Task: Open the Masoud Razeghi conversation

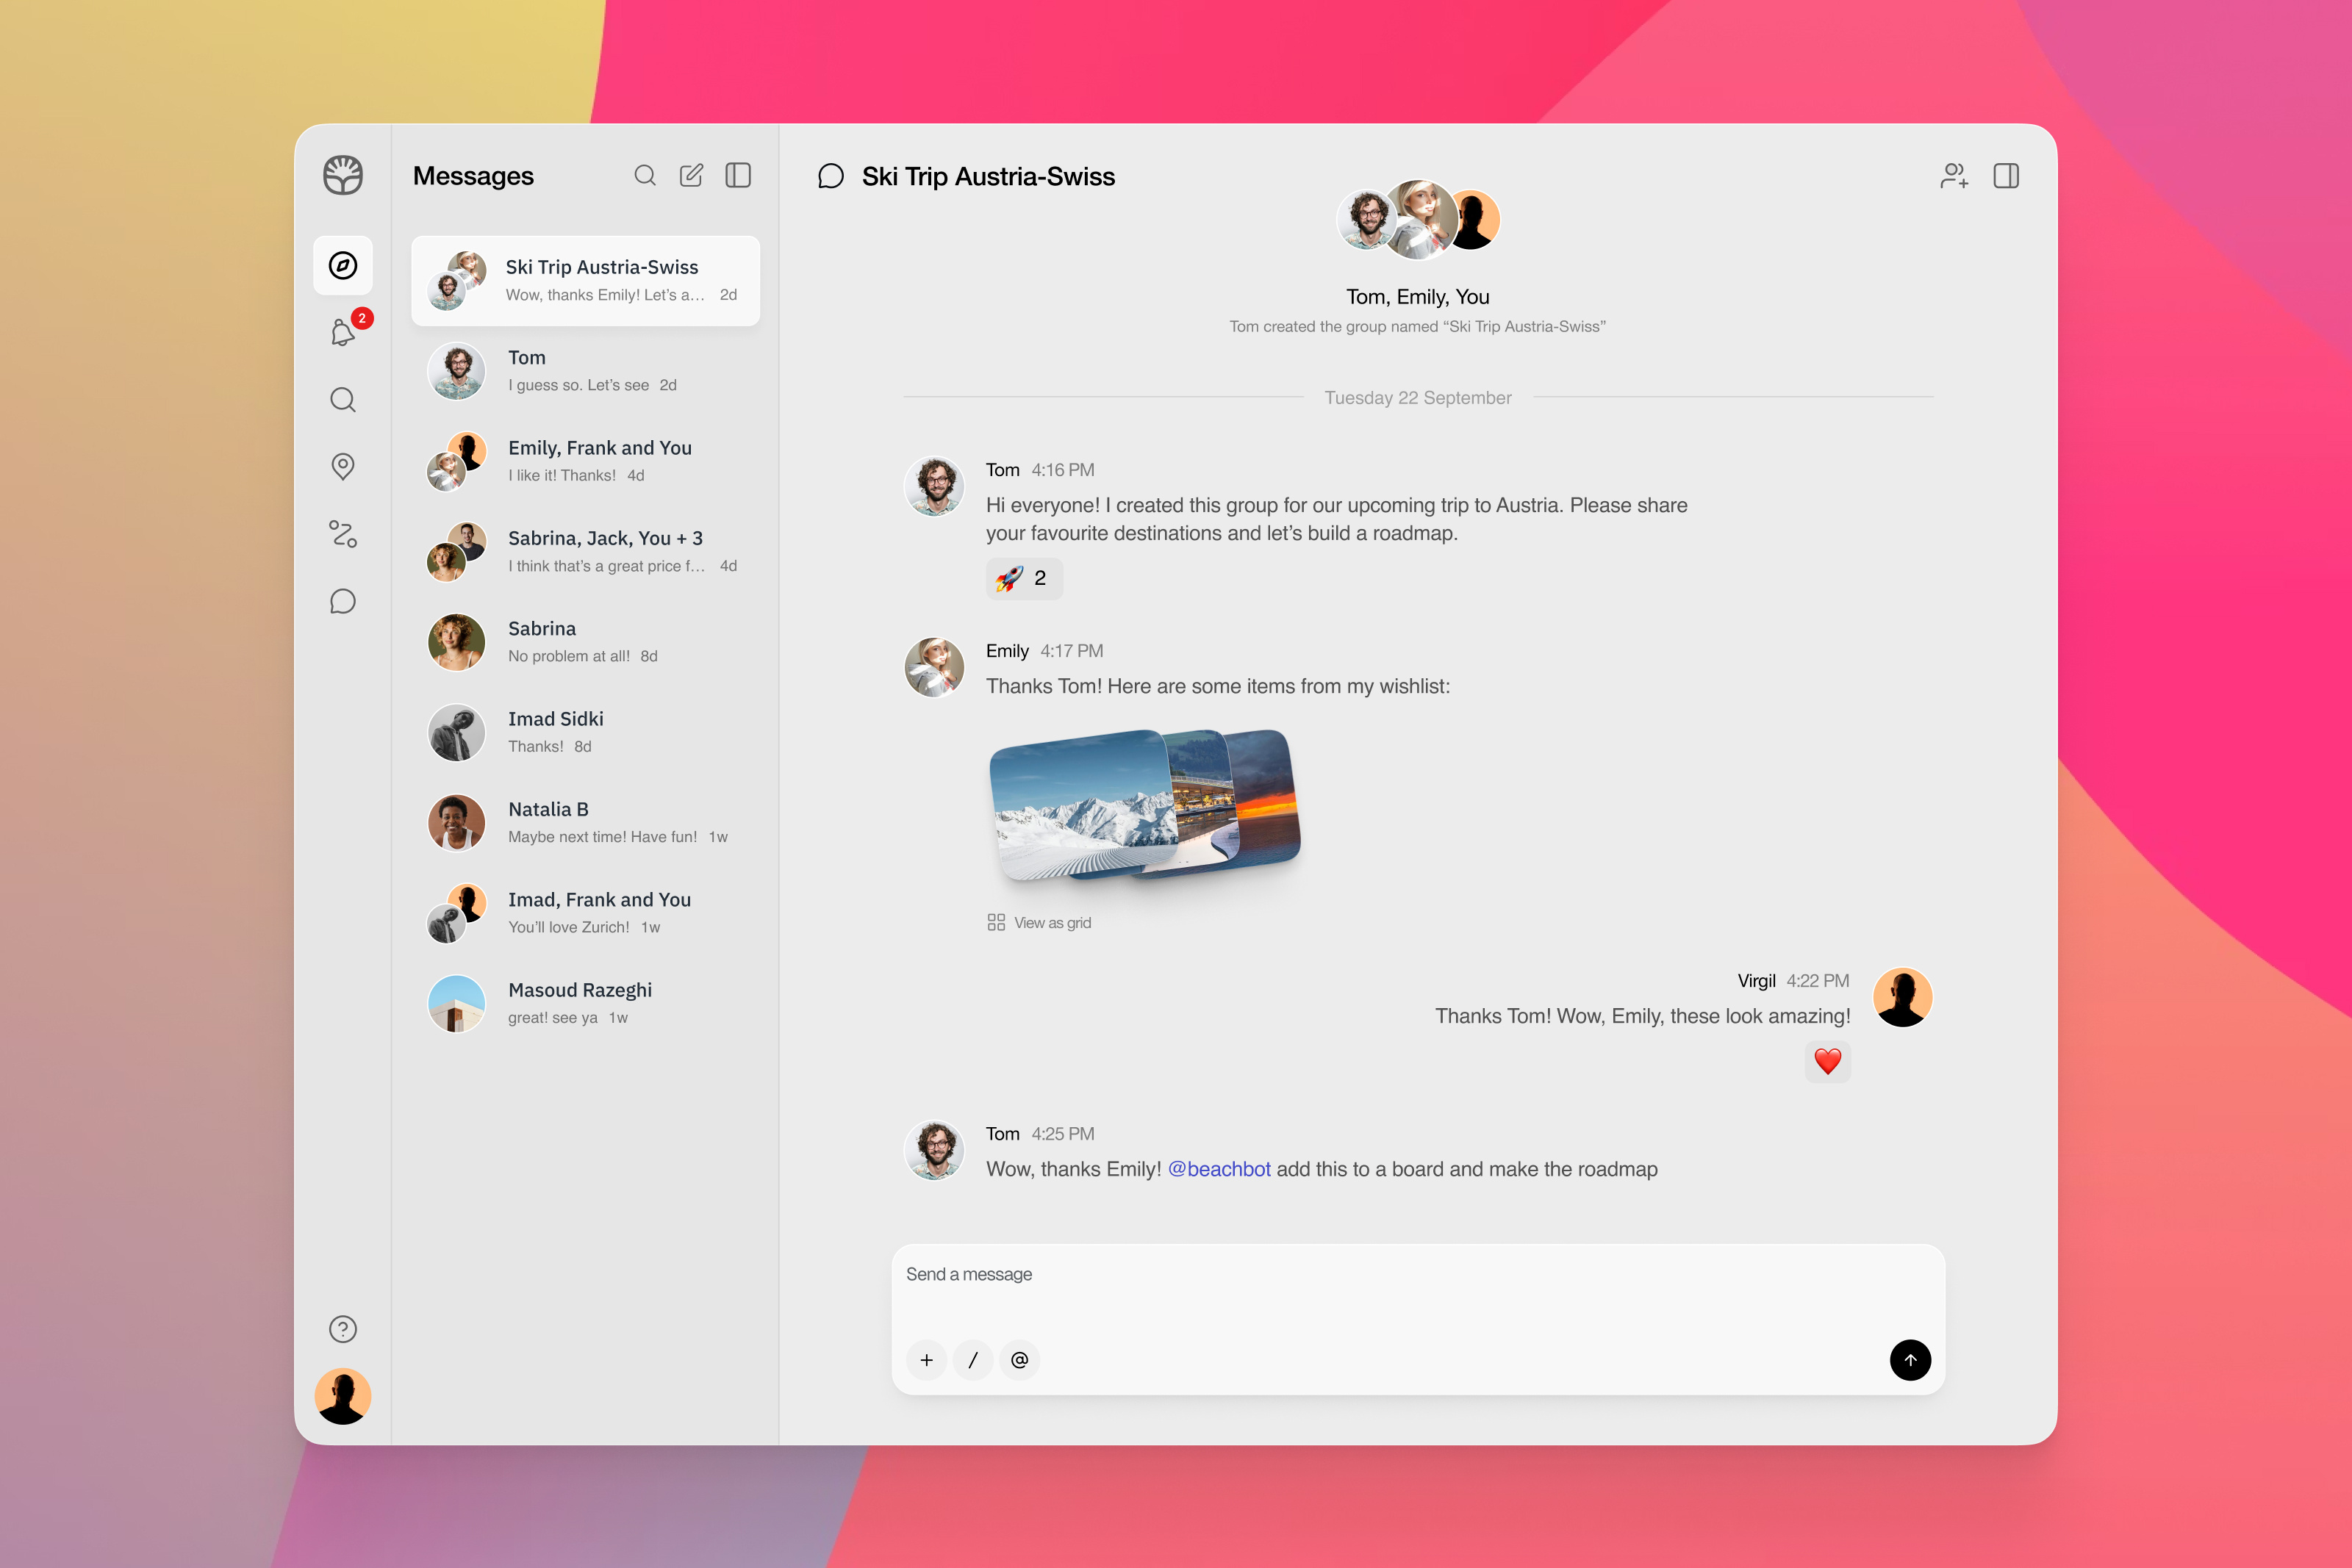Action: tap(586, 1003)
